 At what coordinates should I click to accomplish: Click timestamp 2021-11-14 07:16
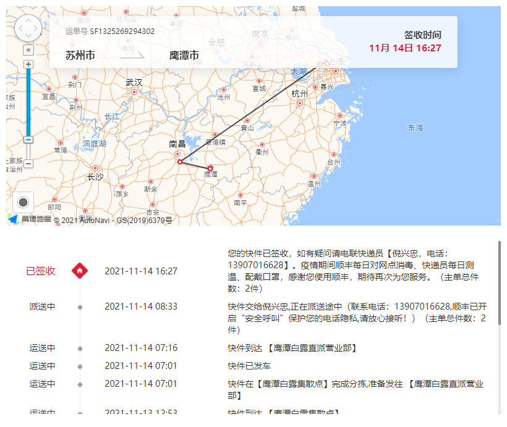141,348
